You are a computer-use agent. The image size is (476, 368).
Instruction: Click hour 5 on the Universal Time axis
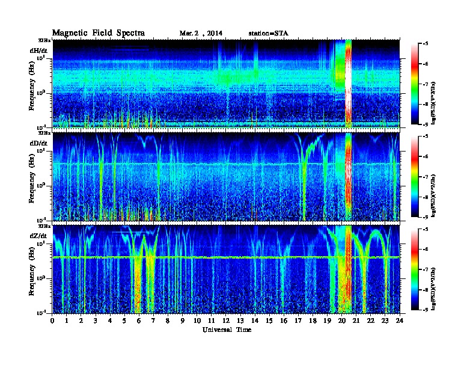coord(125,321)
